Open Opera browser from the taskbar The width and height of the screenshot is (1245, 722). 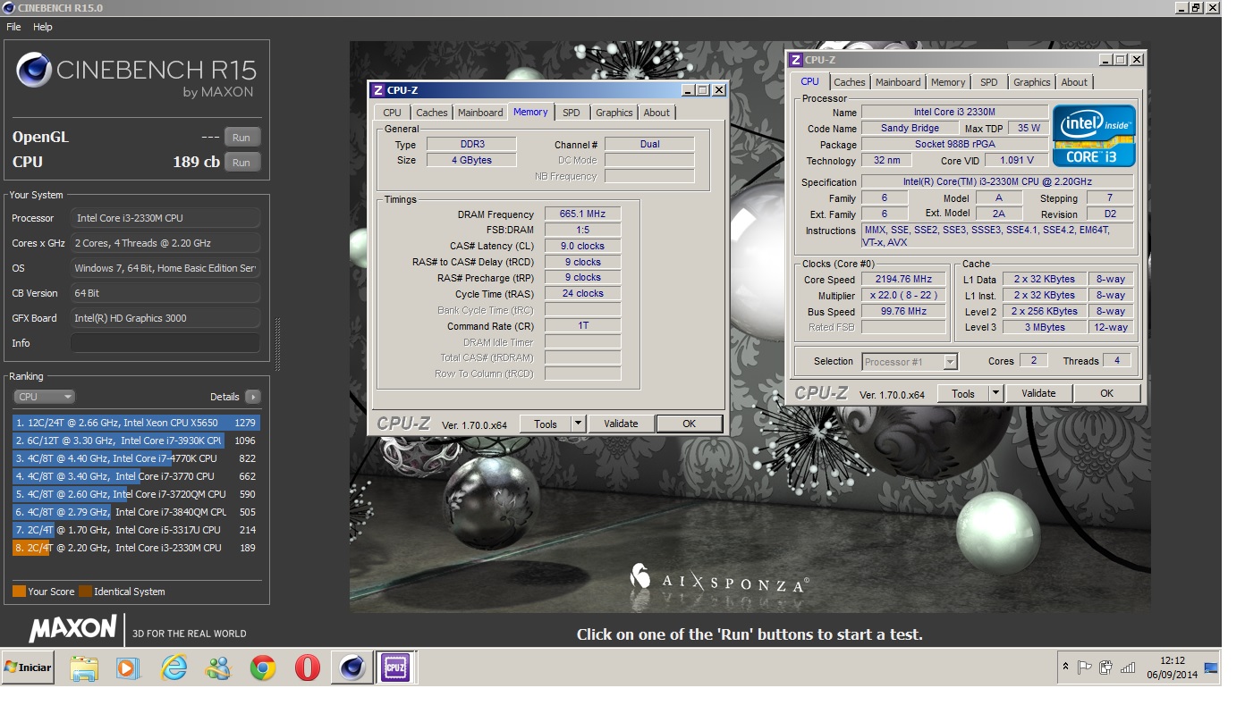pos(307,667)
